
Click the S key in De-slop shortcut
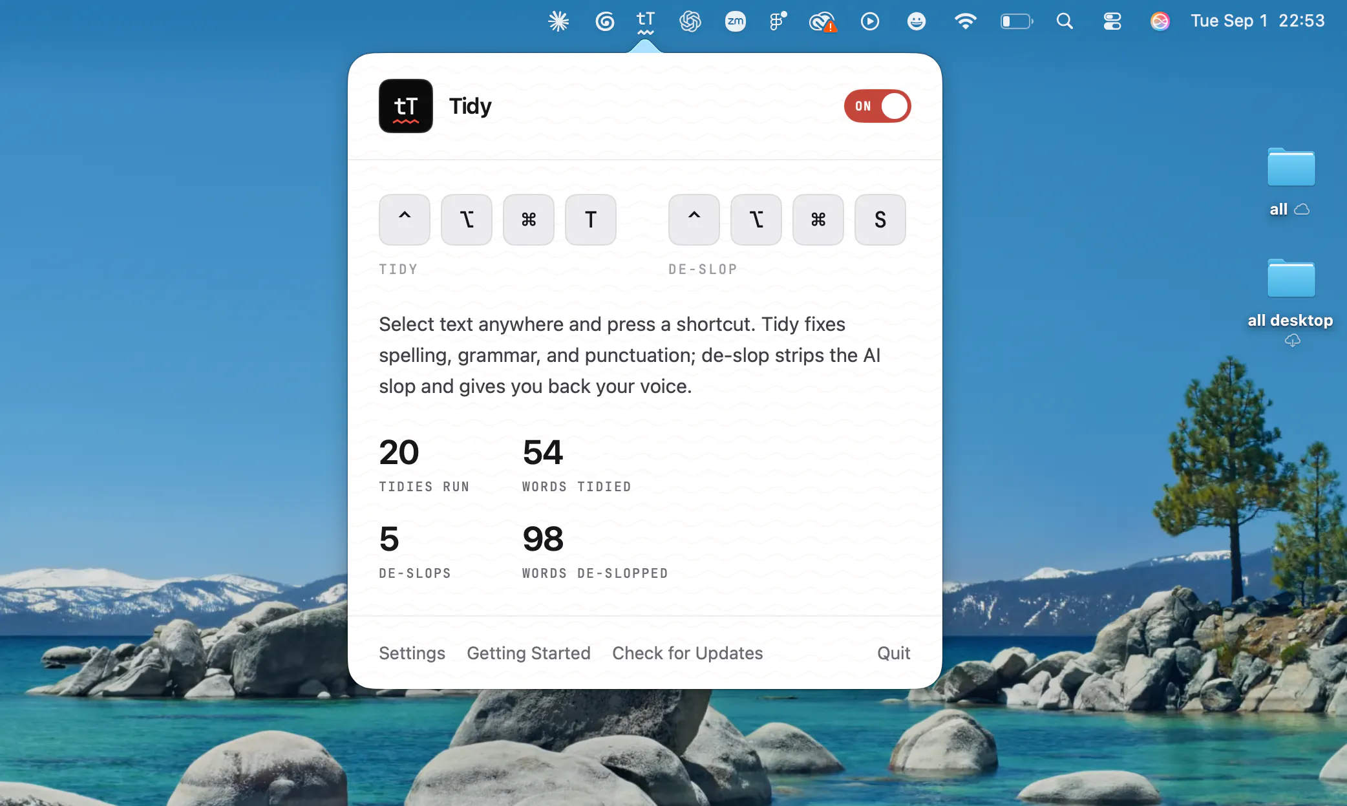[x=880, y=220]
